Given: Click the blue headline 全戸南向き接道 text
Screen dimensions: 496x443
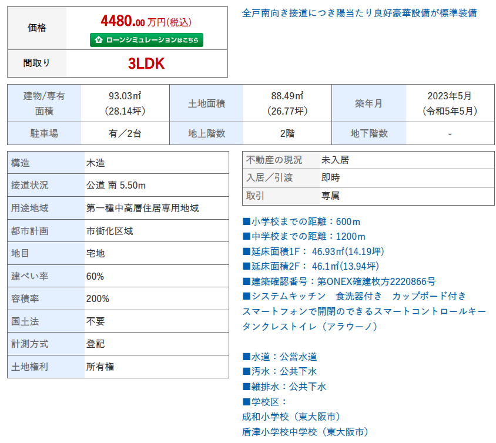Looking at the screenshot, I should (x=359, y=13).
